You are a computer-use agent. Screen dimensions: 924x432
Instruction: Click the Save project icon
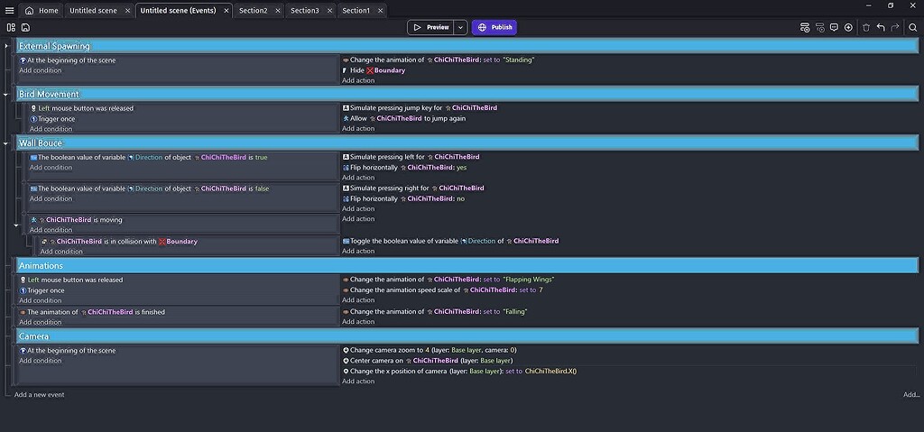25,27
